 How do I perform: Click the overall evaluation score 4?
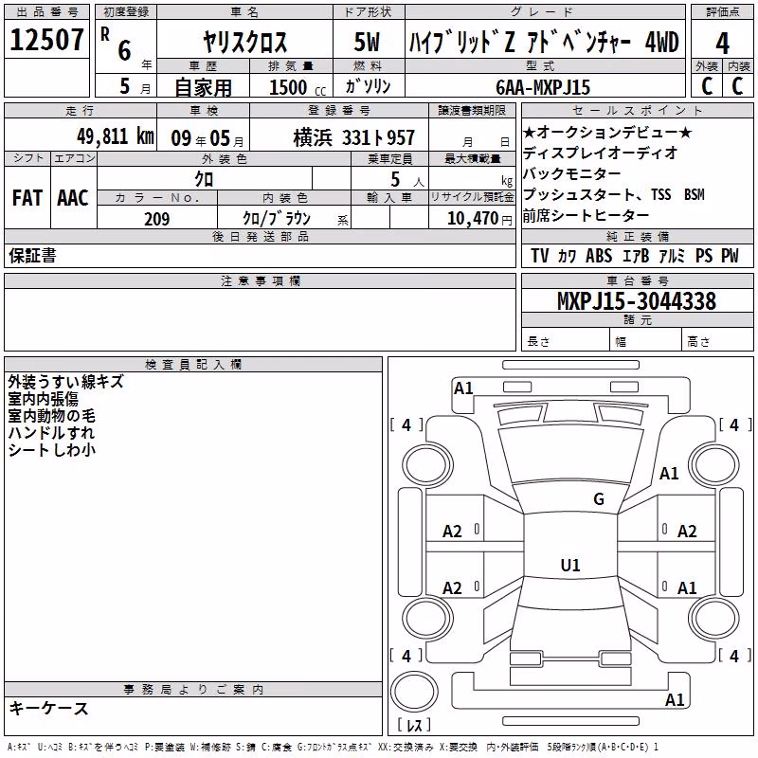[x=722, y=44]
